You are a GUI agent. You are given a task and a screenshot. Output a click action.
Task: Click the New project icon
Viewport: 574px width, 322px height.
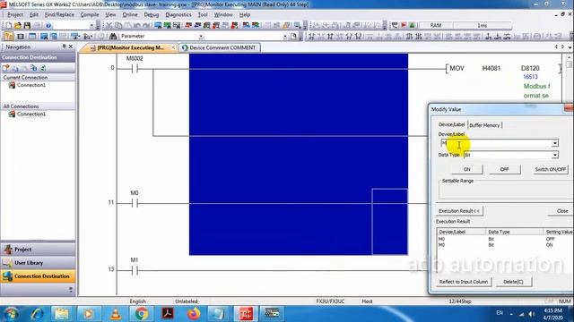[8, 26]
